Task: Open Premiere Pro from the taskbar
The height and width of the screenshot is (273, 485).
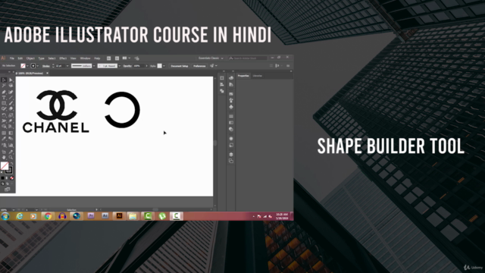Action: pyautogui.click(x=91, y=216)
